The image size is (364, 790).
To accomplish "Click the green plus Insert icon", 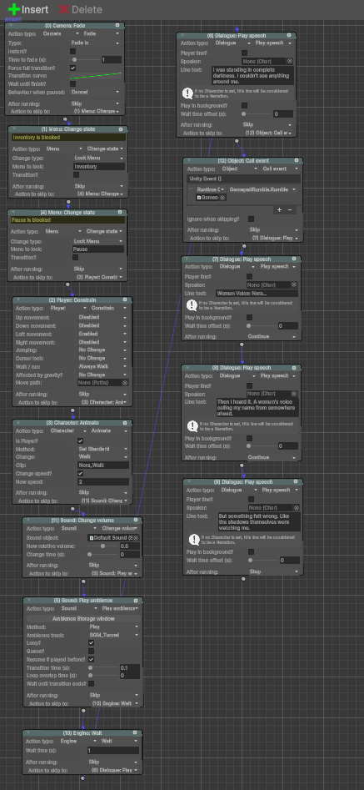I will click(13, 8).
